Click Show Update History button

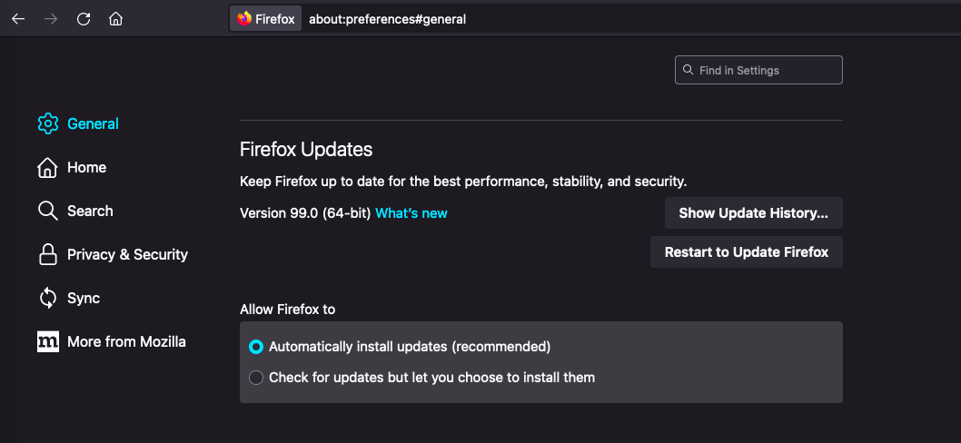[753, 213]
